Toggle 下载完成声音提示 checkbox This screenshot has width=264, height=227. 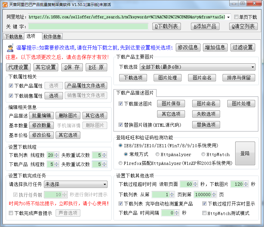[x=11, y=213]
